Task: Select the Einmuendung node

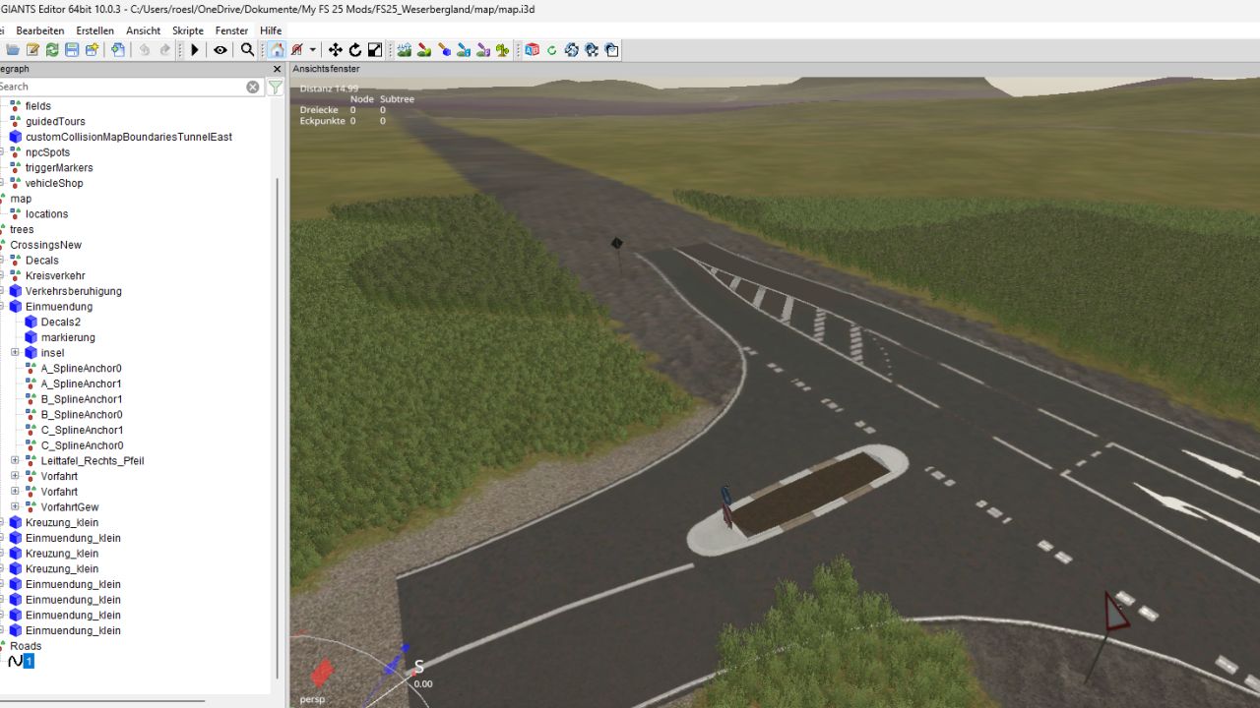Action: 59,307
